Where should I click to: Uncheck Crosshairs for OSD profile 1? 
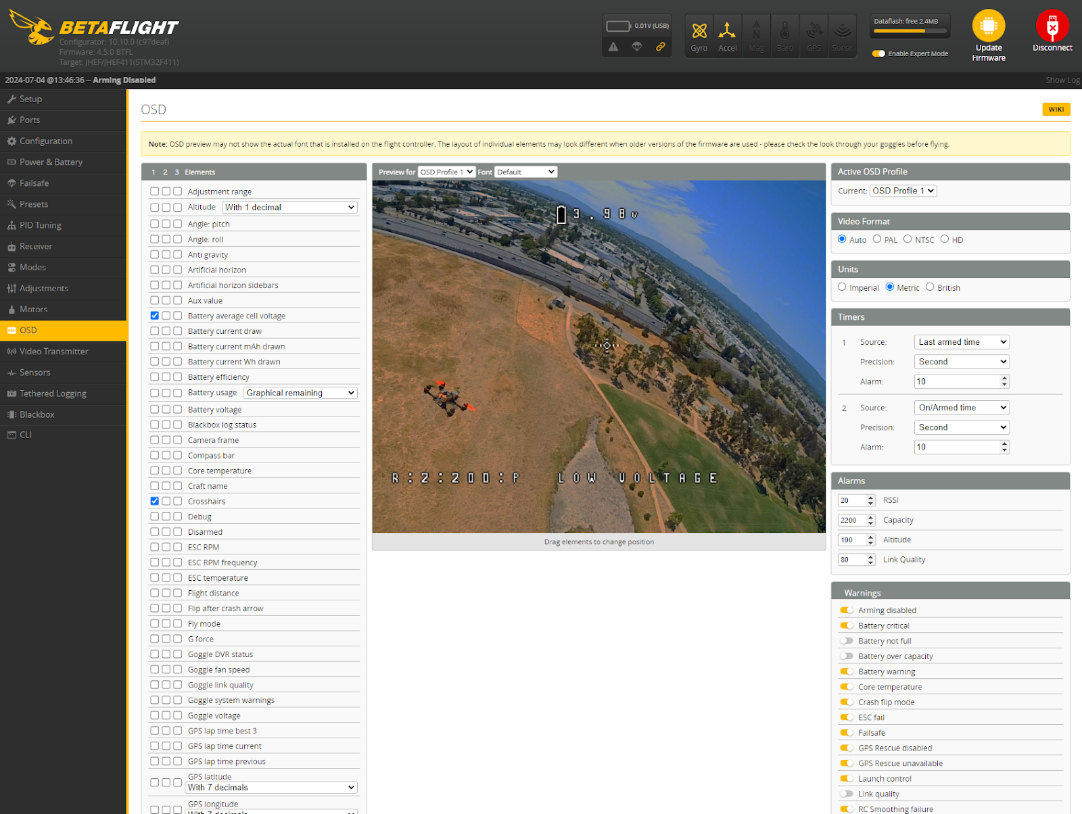(155, 501)
